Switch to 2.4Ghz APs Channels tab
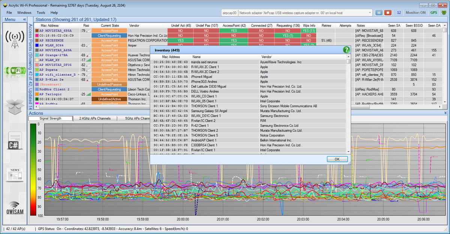This screenshot has height=234, width=450. tap(95, 118)
